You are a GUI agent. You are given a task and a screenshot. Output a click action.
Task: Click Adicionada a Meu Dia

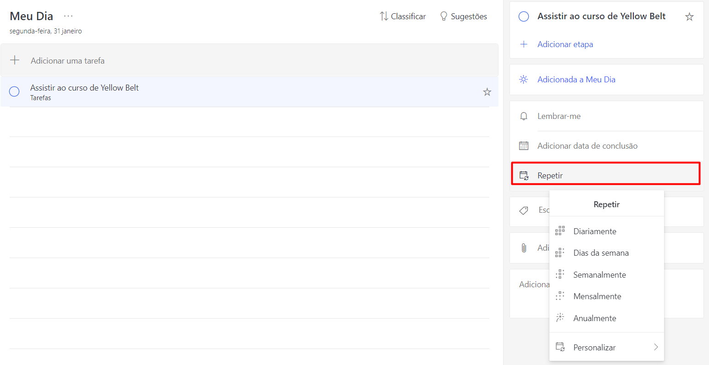click(x=576, y=80)
